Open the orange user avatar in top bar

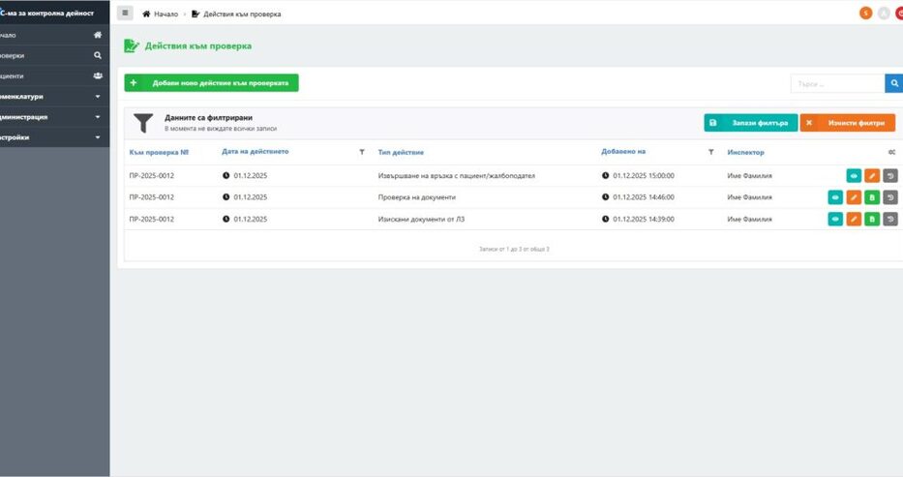tap(865, 14)
